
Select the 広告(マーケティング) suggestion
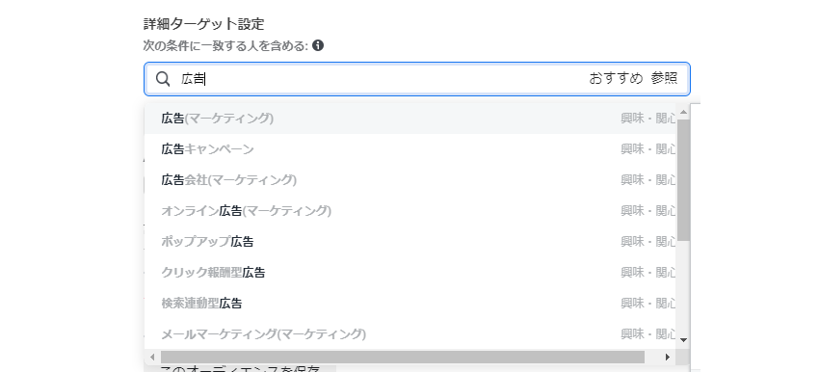click(x=410, y=119)
